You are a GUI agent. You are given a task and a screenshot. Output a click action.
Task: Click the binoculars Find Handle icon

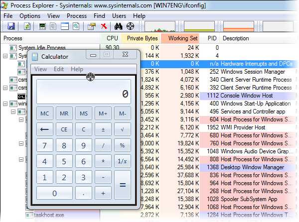119,26
